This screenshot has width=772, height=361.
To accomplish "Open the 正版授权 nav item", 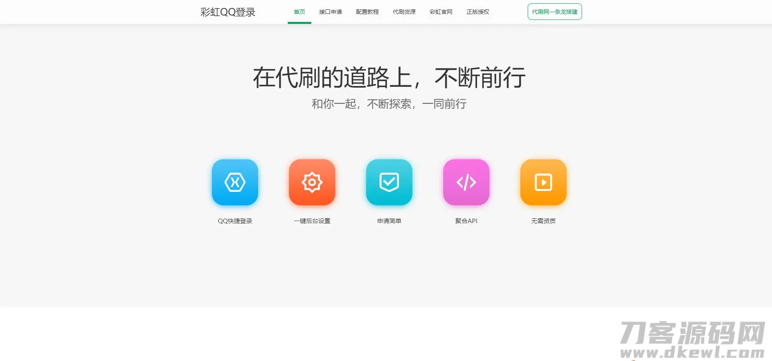I will (x=478, y=12).
